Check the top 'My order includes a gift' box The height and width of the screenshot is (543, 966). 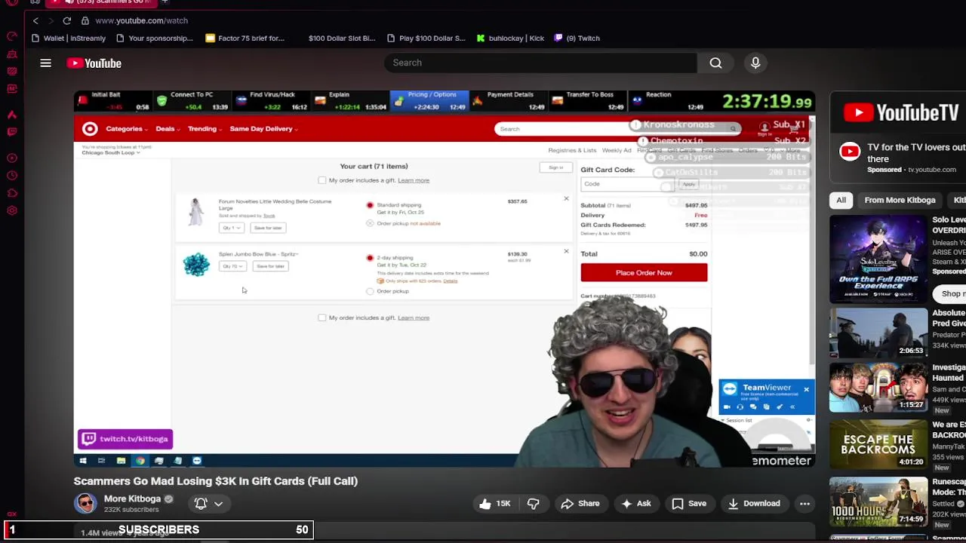tap(322, 180)
